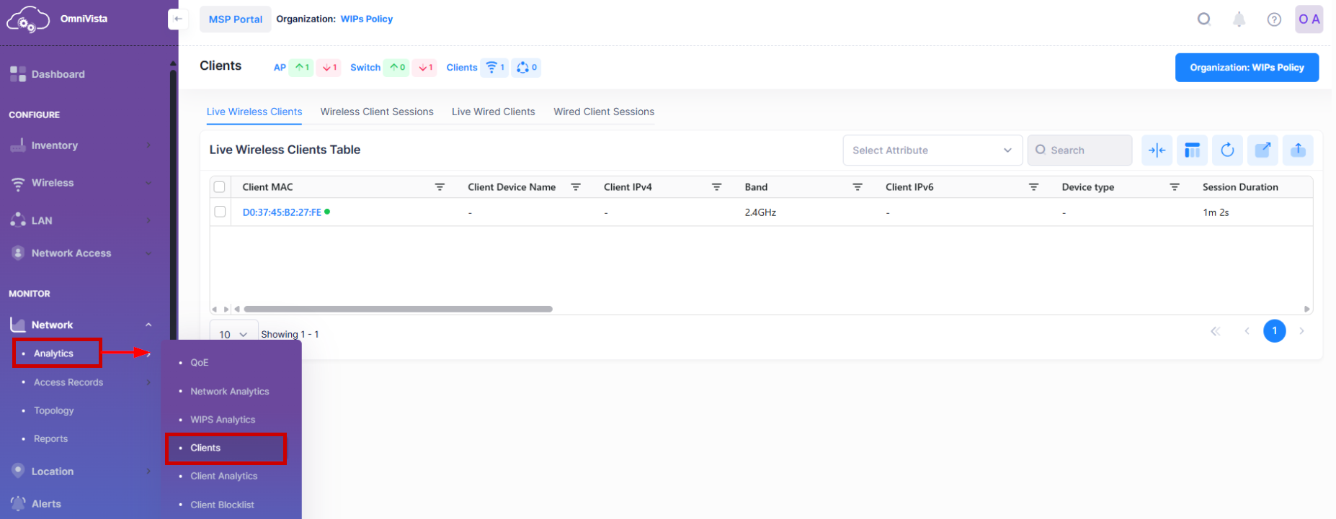Collapse the Network menu in sidebar
1336x519 pixels.
(148, 325)
